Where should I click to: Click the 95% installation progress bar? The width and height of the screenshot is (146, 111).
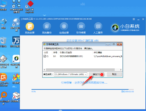point(82,89)
